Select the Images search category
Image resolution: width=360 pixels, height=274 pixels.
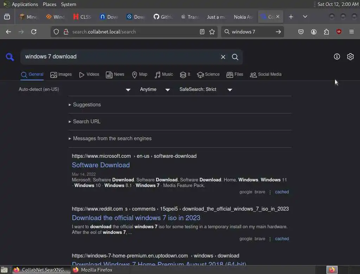61,75
